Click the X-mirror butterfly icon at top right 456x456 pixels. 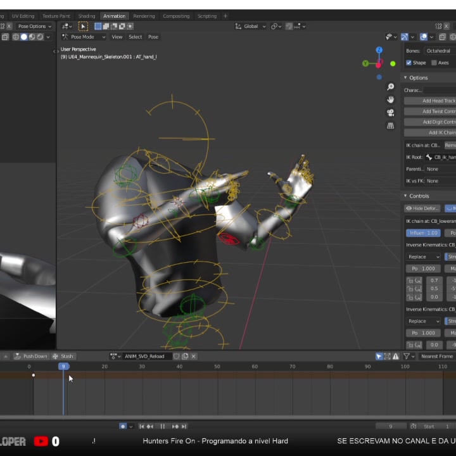(x=438, y=27)
